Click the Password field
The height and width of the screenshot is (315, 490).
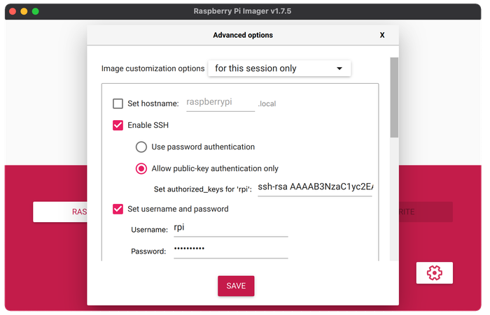point(230,250)
